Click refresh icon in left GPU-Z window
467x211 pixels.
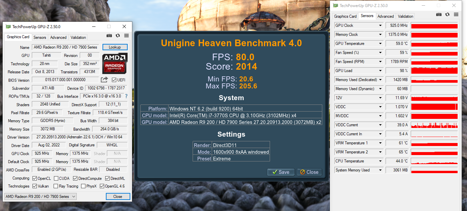[118, 36]
